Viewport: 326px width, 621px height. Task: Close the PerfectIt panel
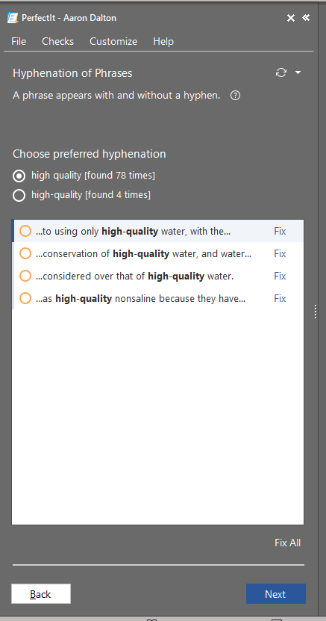(x=291, y=18)
